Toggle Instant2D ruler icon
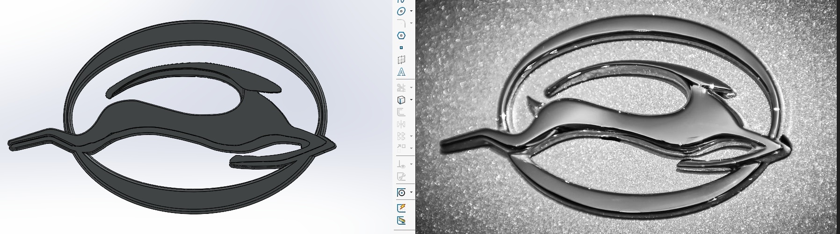The width and height of the screenshot is (840, 234). pos(401,220)
